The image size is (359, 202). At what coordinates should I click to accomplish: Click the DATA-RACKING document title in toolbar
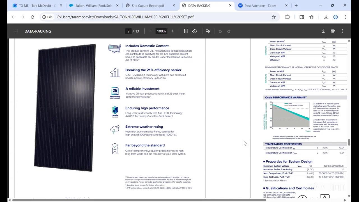[x=38, y=31]
